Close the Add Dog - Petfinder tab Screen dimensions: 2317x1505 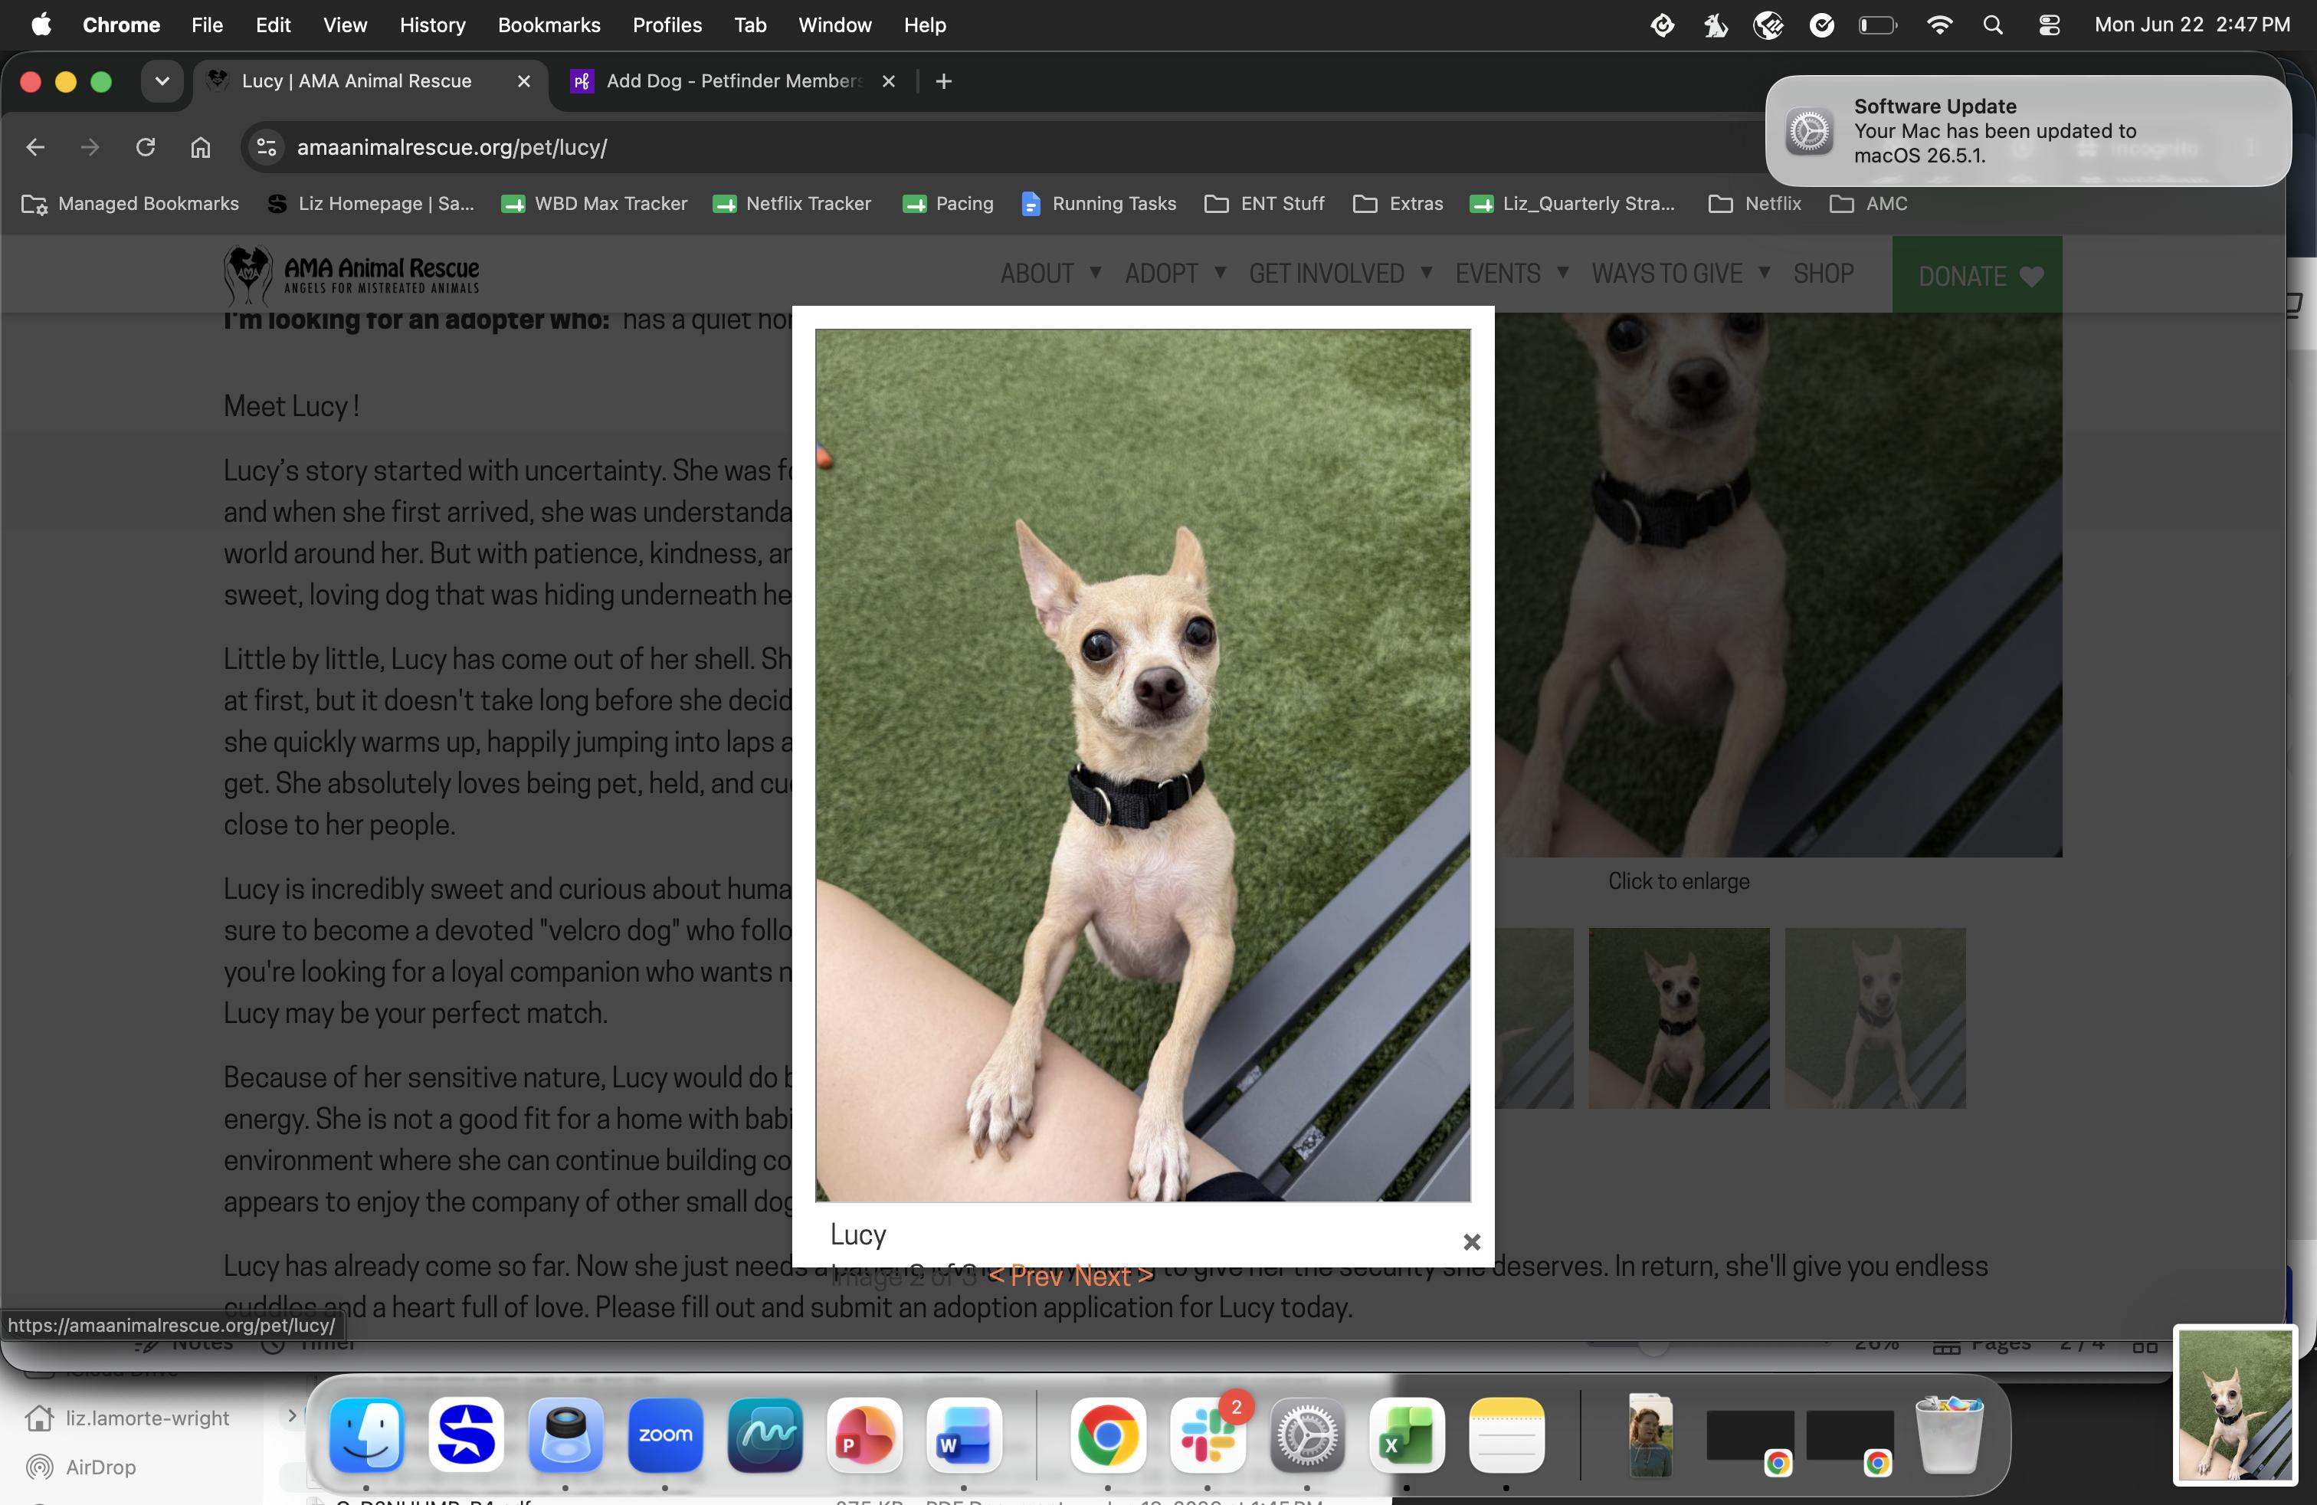888,80
